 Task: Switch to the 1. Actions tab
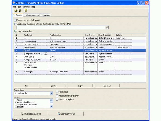point(18,15)
